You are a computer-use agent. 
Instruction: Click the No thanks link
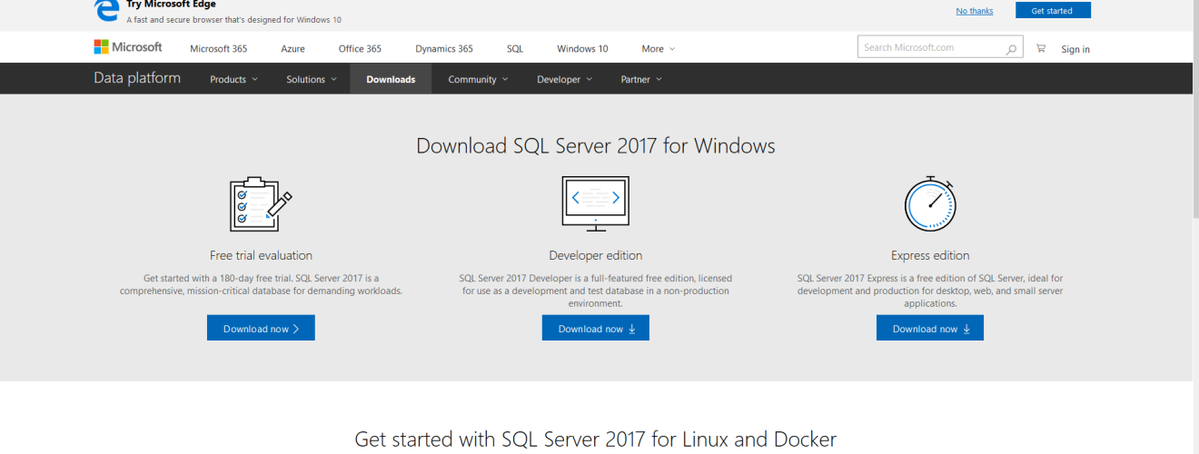point(975,11)
